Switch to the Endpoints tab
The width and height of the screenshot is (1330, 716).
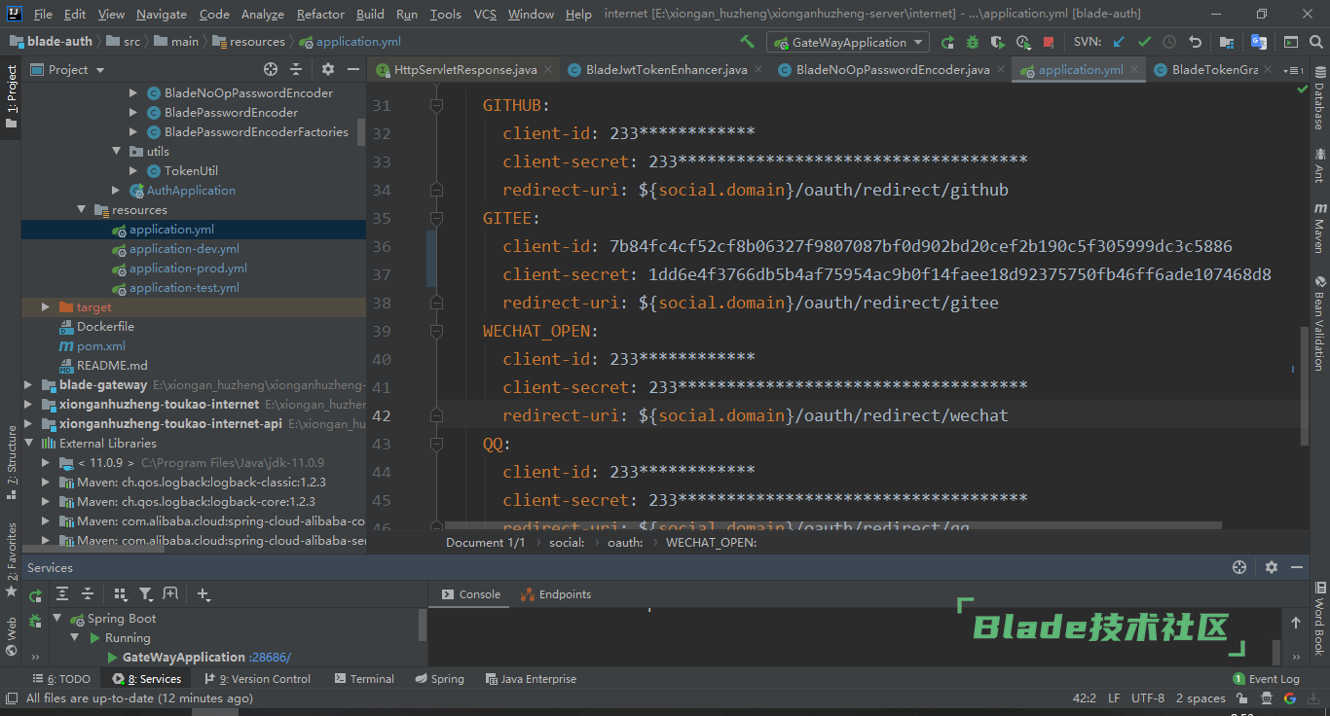click(x=556, y=594)
